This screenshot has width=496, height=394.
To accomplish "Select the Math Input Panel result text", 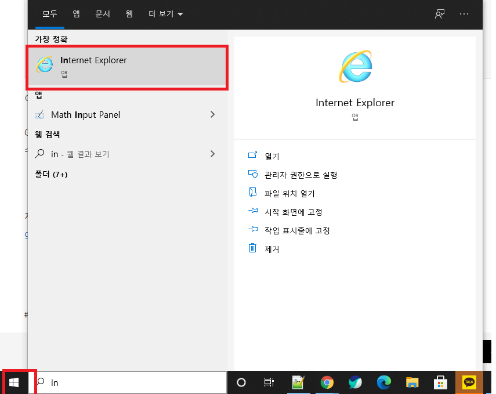I will (85, 114).
